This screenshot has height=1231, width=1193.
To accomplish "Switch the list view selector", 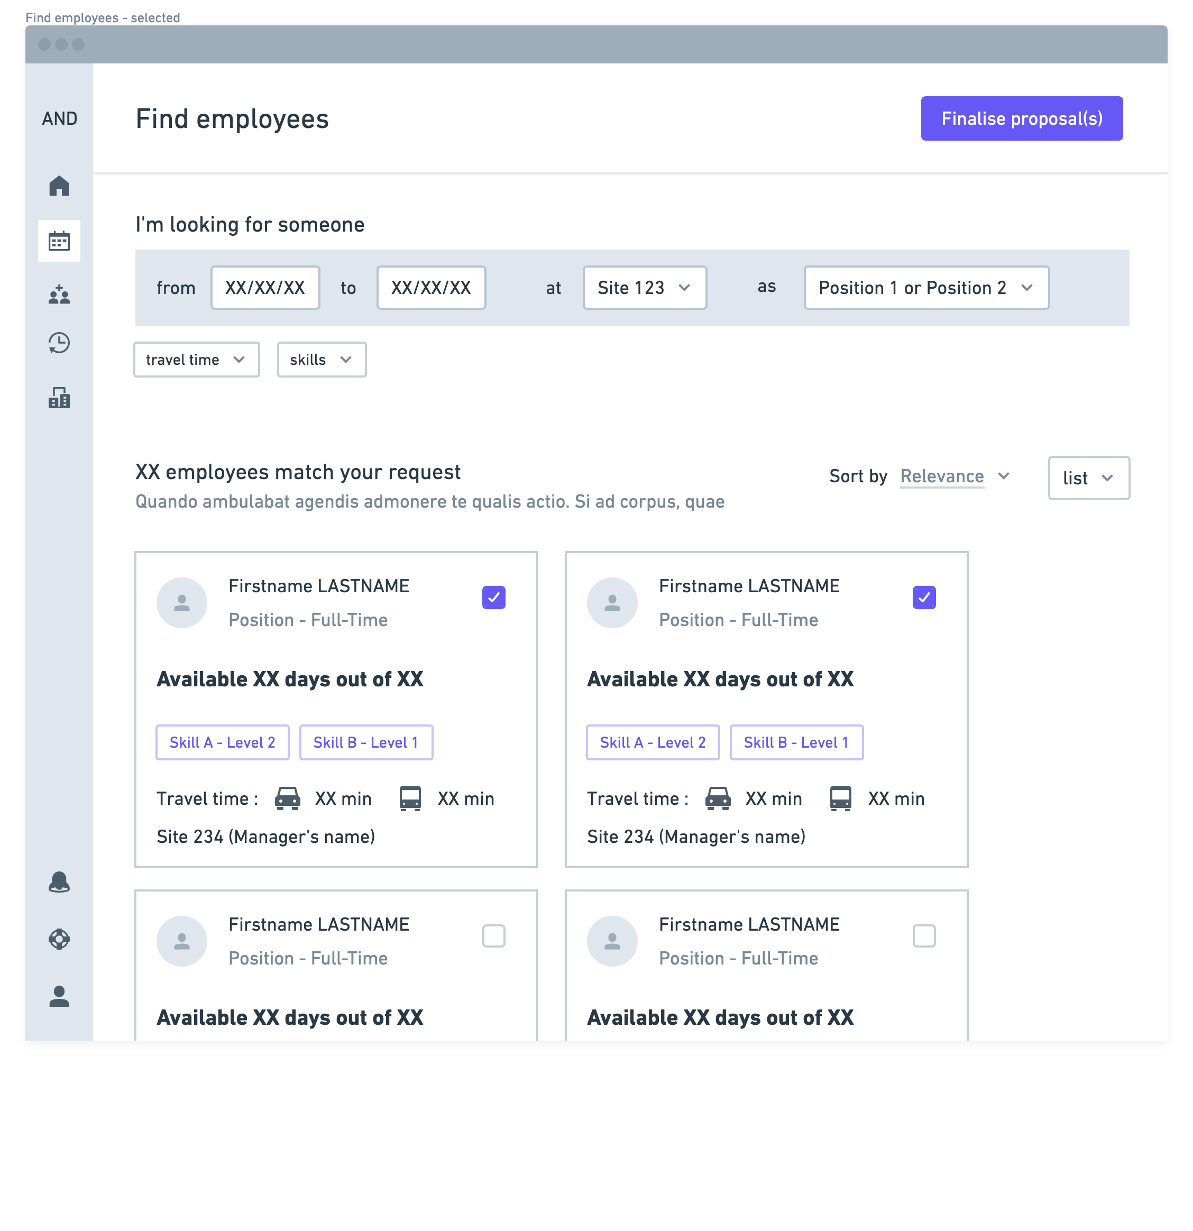I will pyautogui.click(x=1089, y=478).
